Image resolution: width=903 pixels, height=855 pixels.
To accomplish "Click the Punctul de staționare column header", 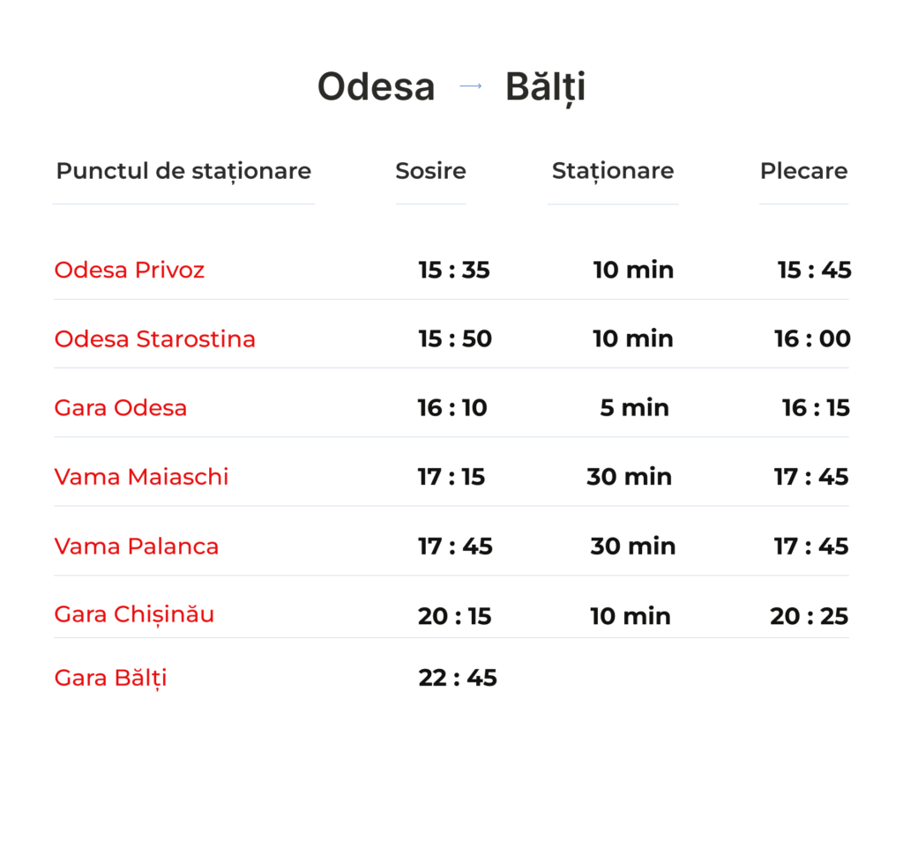I will click(183, 171).
